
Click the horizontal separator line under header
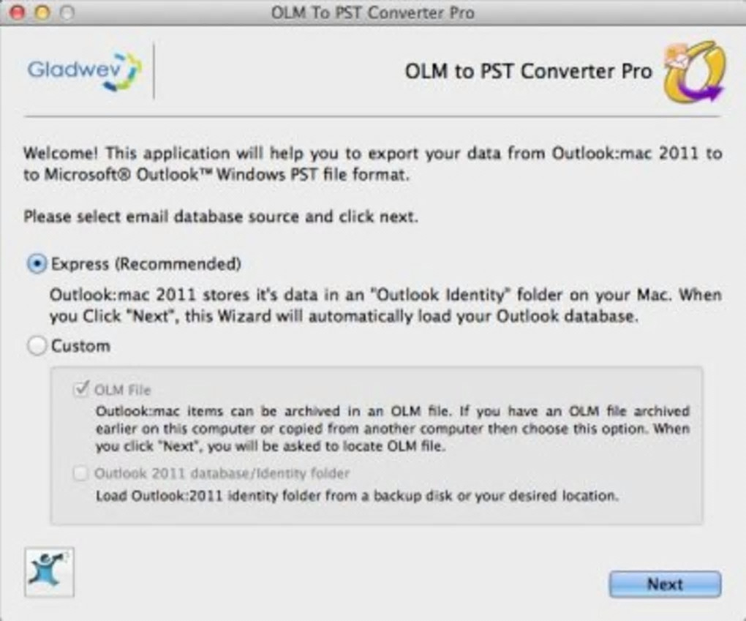click(372, 116)
